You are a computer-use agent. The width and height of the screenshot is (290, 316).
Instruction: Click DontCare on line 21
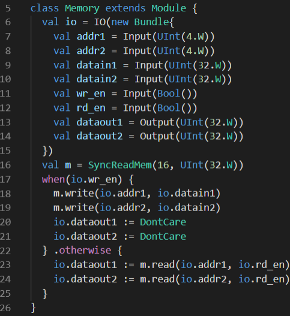[163, 236]
